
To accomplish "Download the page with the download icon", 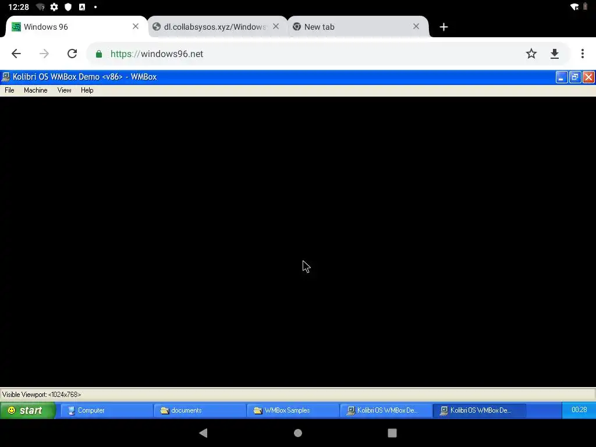I will point(555,54).
